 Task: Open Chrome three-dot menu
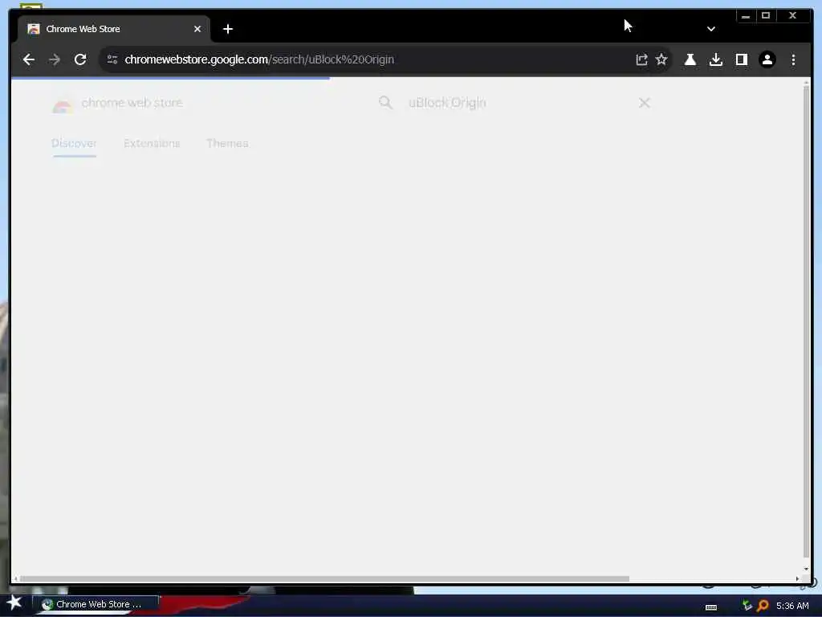[793, 59]
